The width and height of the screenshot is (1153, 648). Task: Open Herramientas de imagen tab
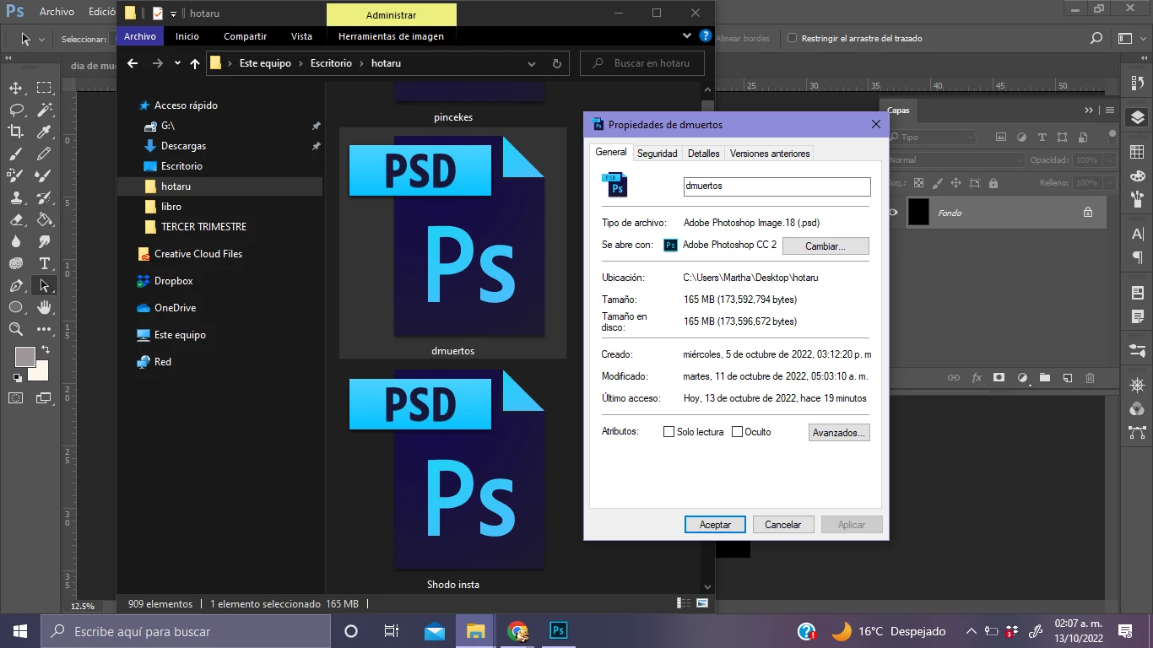[x=391, y=36]
